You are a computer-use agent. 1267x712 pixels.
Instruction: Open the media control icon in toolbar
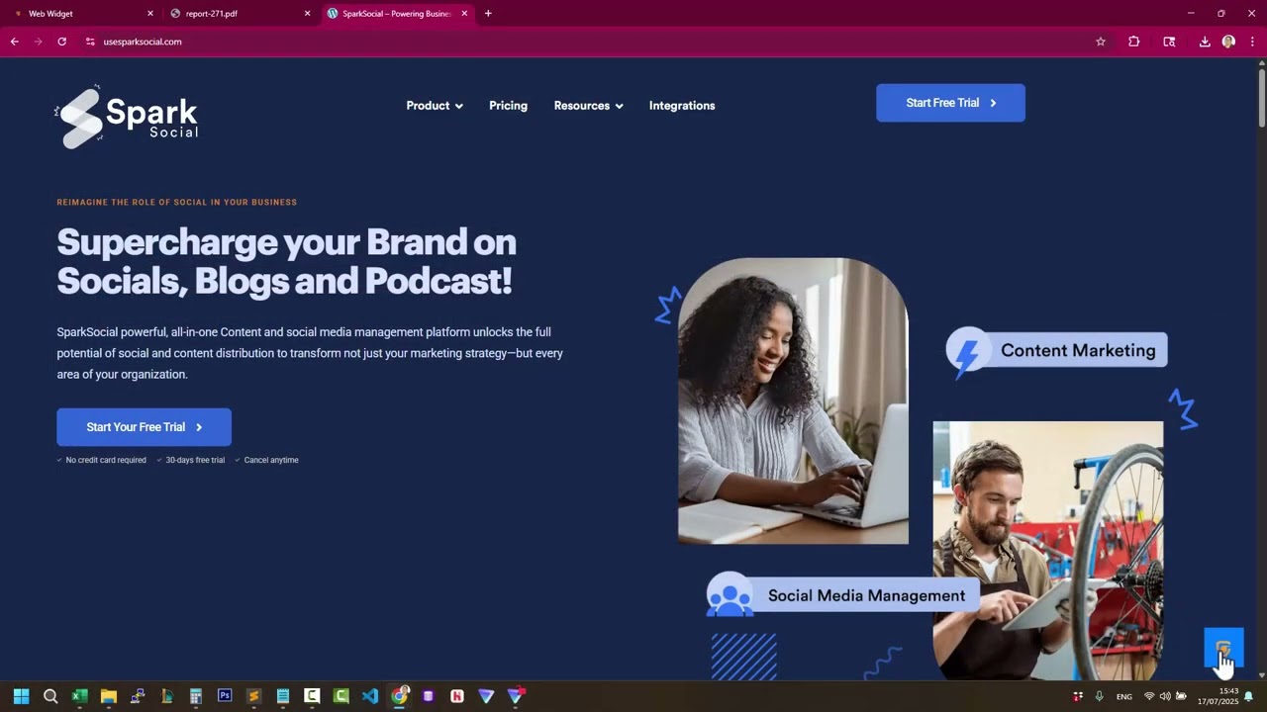tap(1169, 42)
